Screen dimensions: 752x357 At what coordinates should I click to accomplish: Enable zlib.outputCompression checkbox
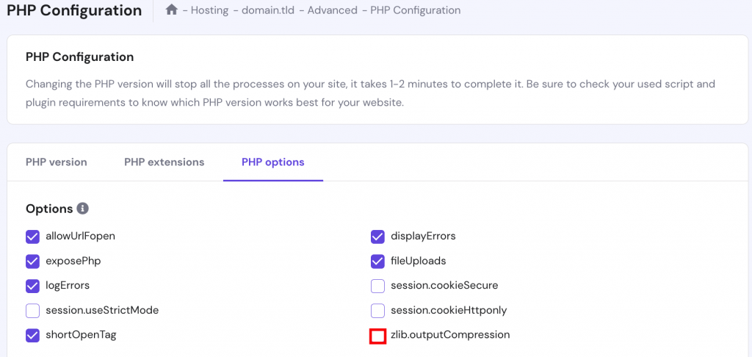377,336
